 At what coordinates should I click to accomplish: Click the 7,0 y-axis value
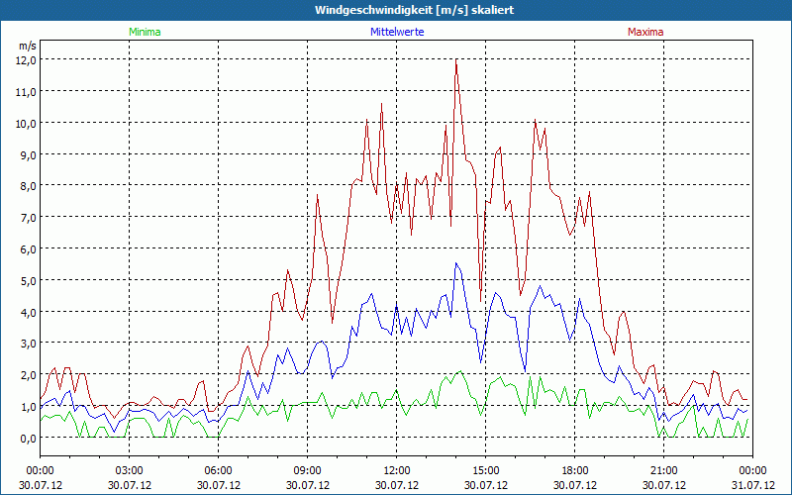pos(29,218)
